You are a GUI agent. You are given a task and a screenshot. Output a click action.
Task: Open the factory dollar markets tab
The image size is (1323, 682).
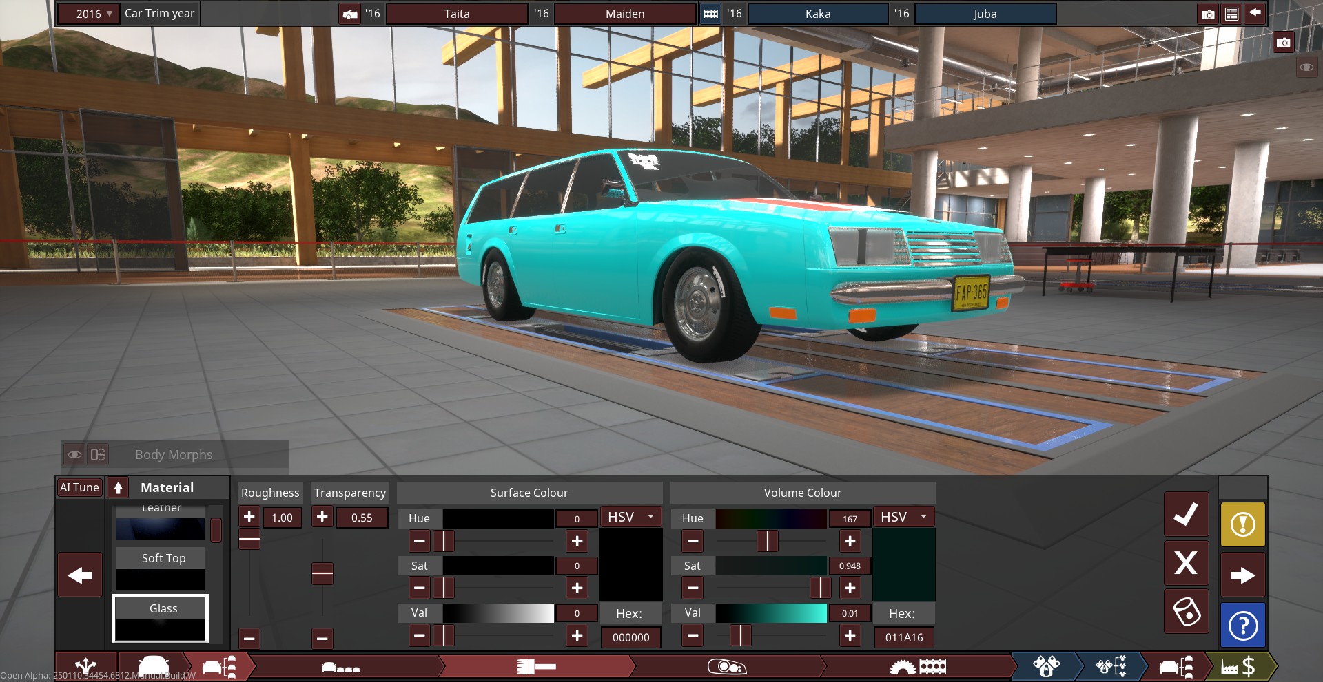tap(1238, 666)
